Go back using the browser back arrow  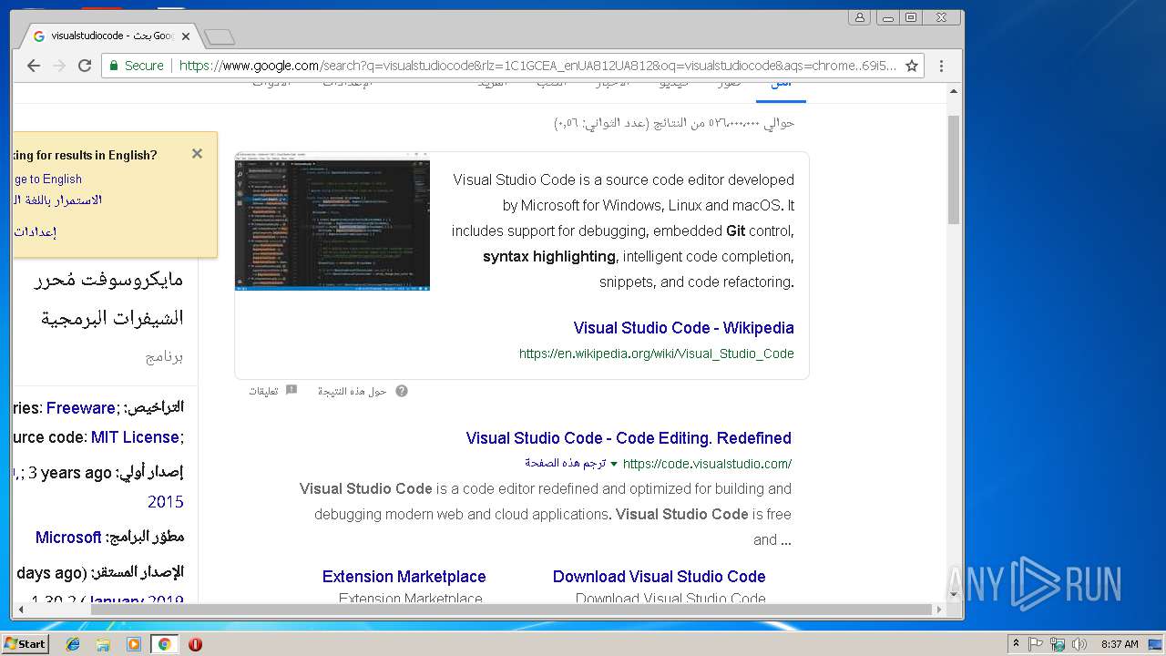click(34, 66)
